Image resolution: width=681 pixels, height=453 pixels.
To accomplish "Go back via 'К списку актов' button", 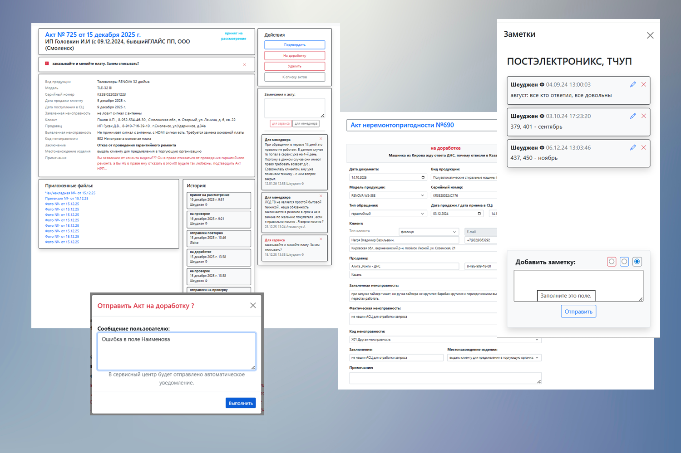I will point(295,77).
